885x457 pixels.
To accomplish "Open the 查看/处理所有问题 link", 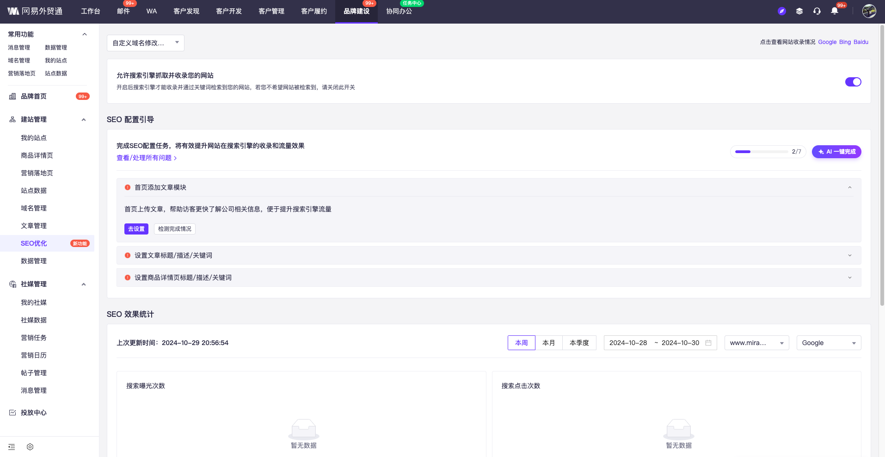I will [146, 158].
